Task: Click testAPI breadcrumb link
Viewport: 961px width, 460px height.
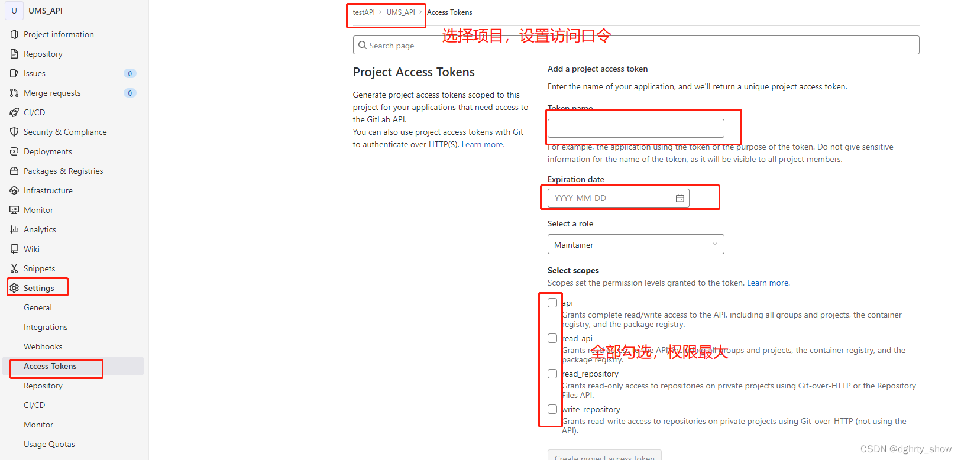Action: 364,12
